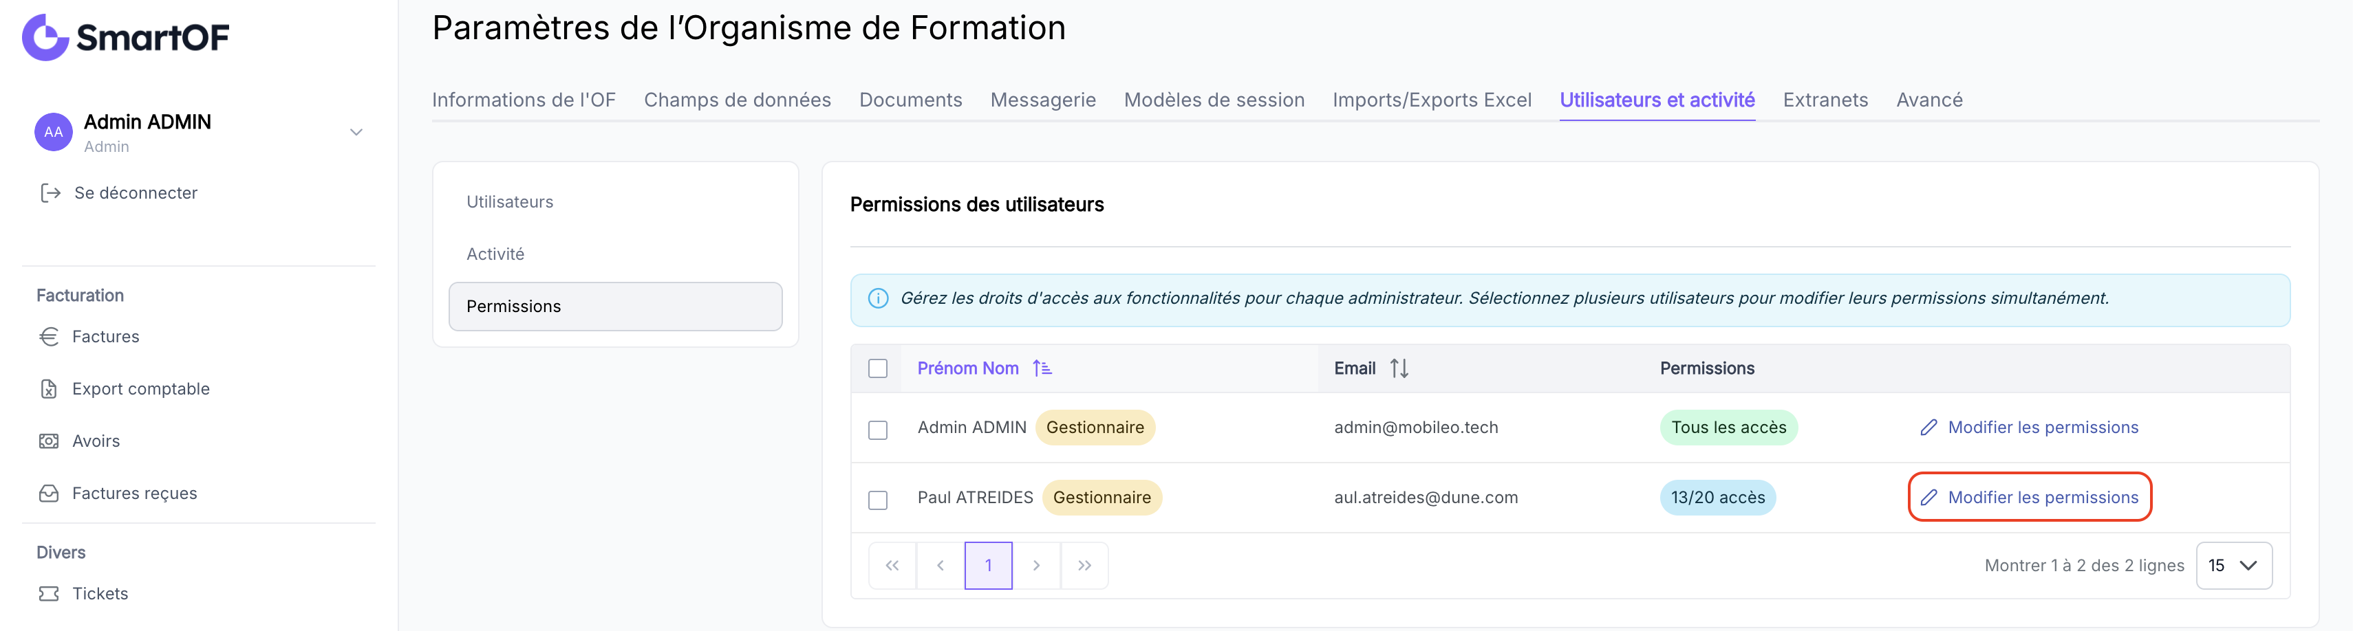
Task: Click the euro icon next to Factures
Action: (x=48, y=337)
